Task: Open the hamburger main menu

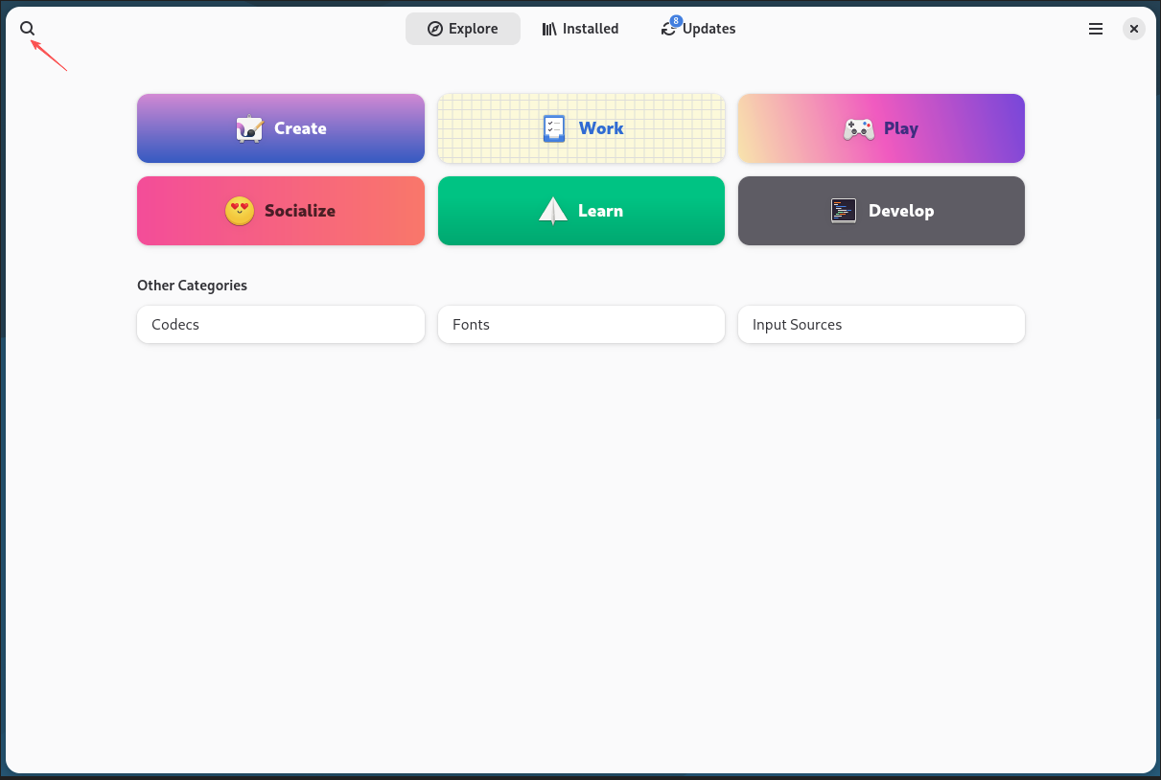Action: pyautogui.click(x=1096, y=29)
